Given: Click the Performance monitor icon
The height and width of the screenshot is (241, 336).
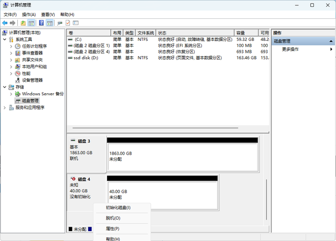Looking at the screenshot, I should click(x=17, y=73).
